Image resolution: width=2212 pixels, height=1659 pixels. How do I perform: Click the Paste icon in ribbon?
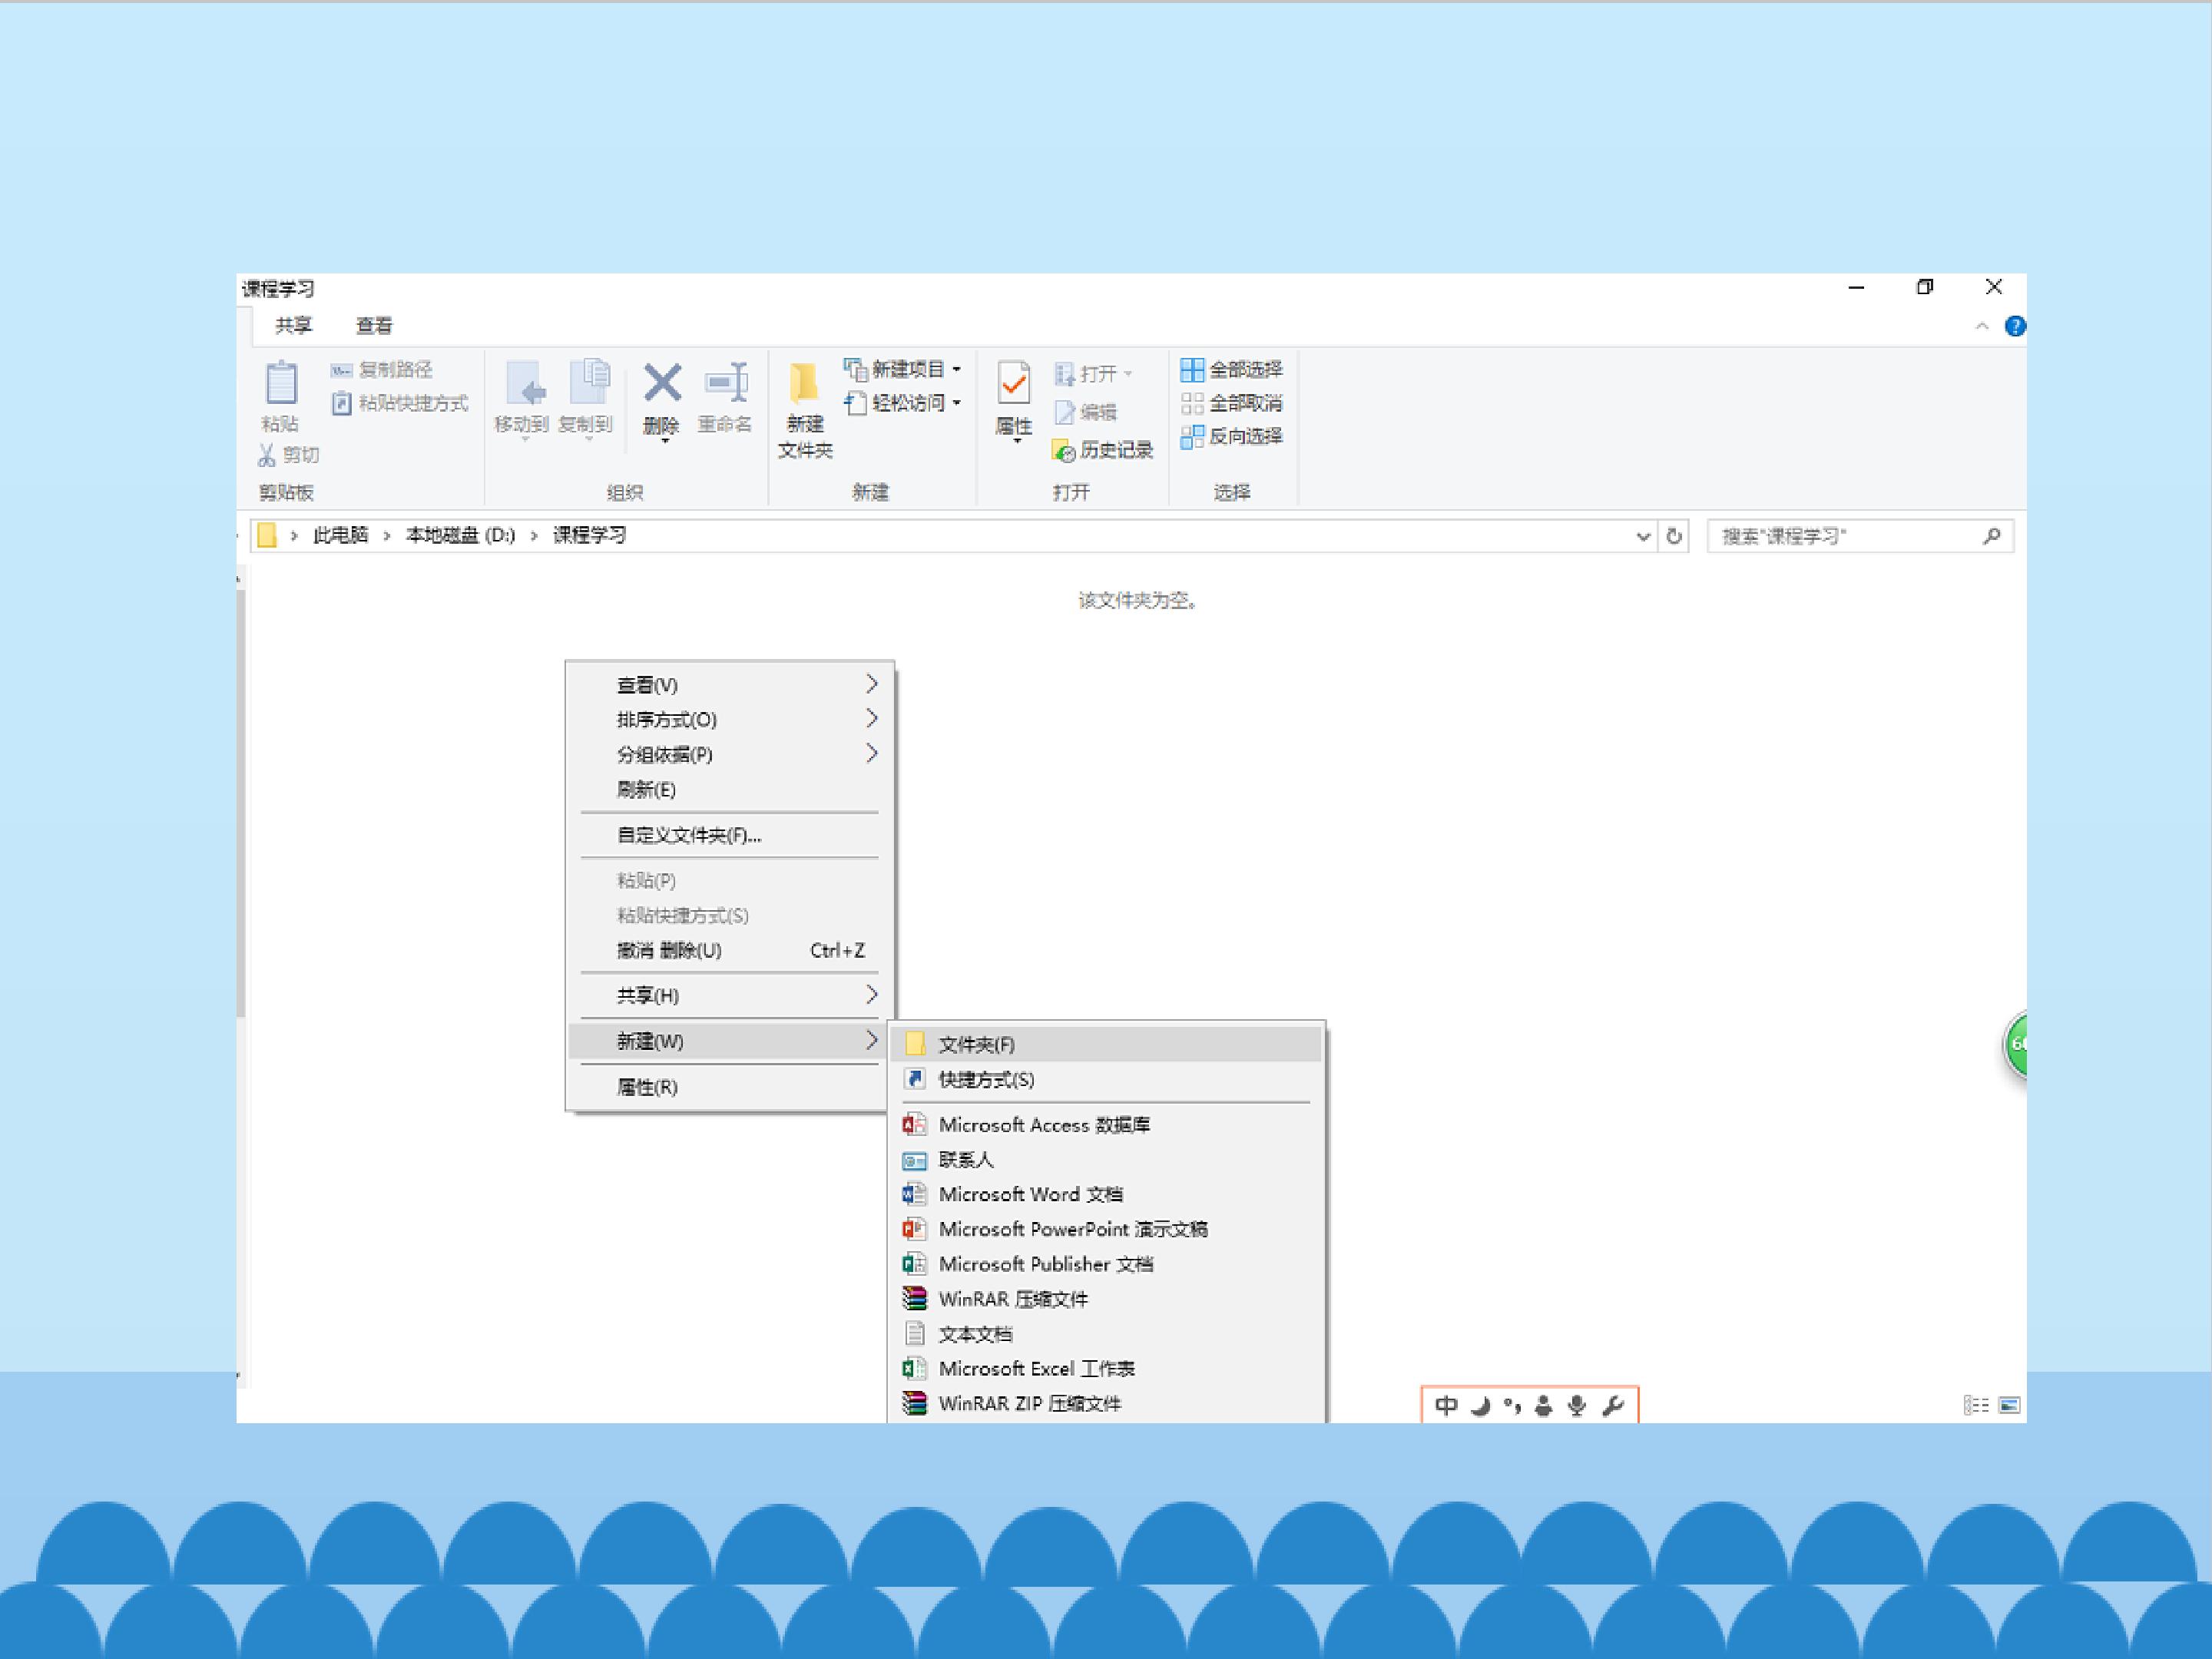point(281,384)
